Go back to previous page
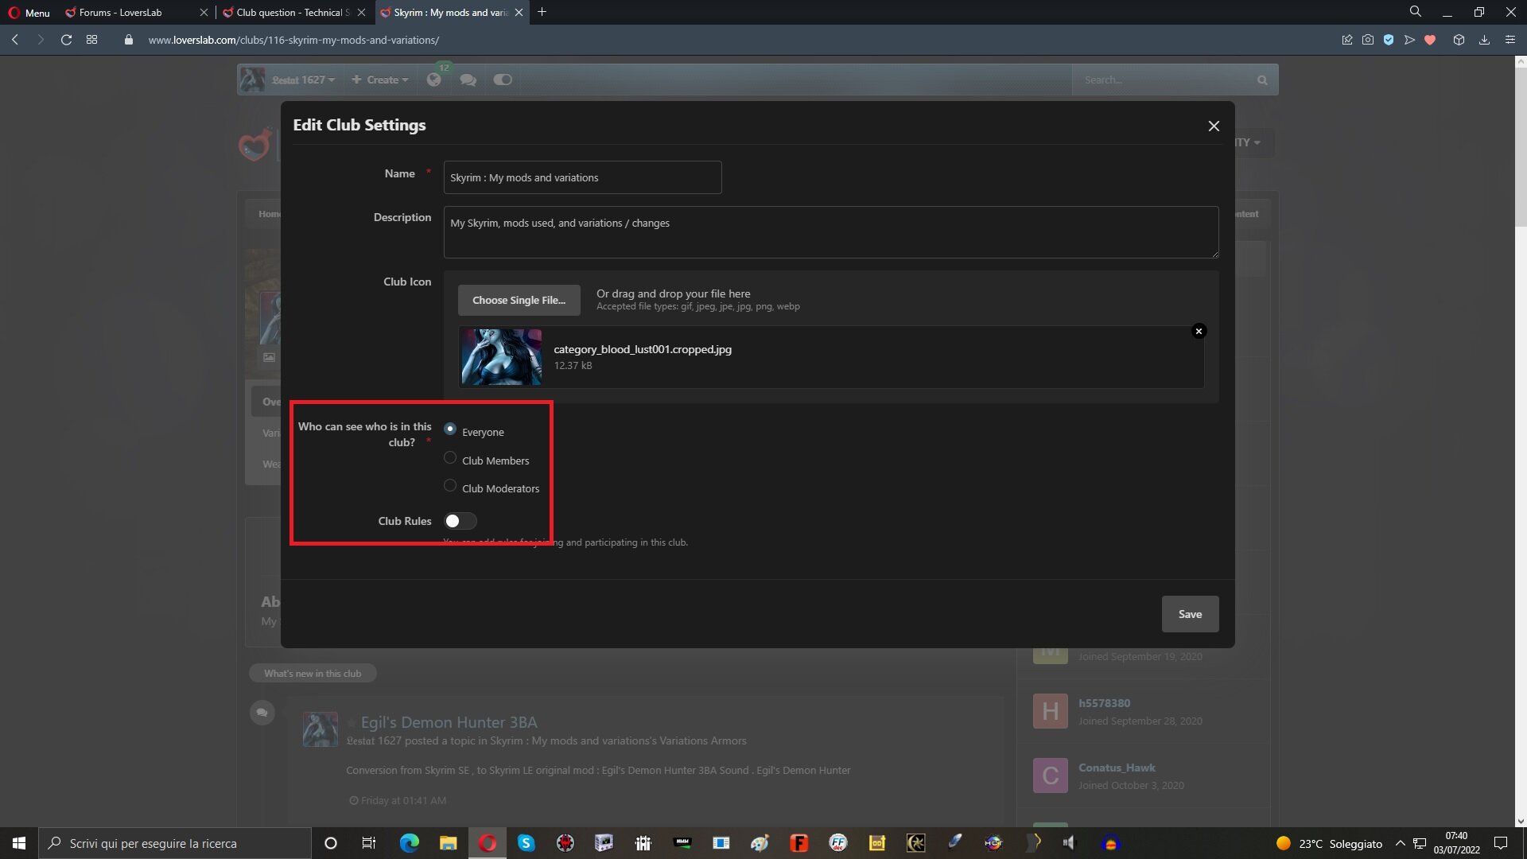Viewport: 1527px width, 859px height. click(15, 40)
